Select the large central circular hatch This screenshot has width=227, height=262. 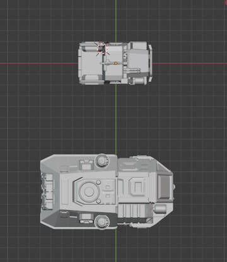tap(89, 191)
